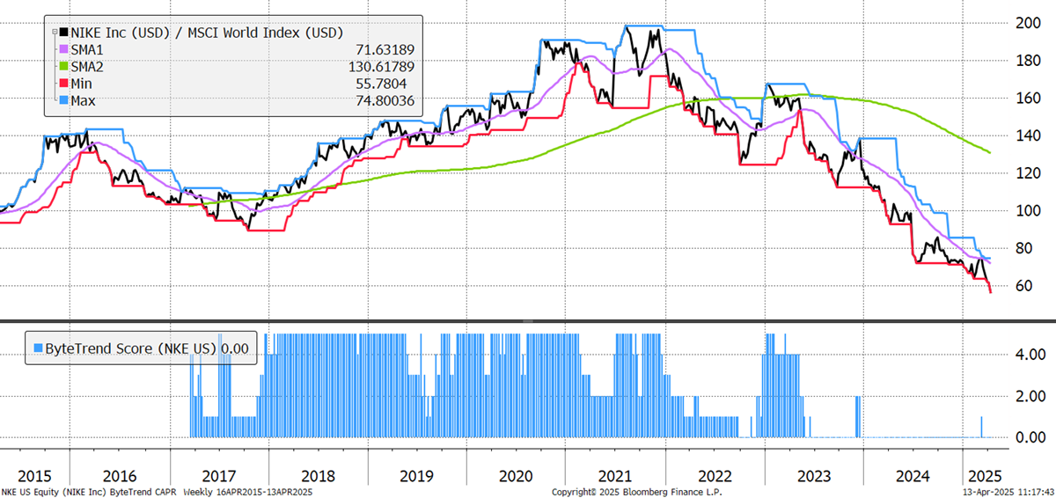The height and width of the screenshot is (498, 1056).
Task: Click the black NIKE Inc legend swatch
Action: point(62,33)
